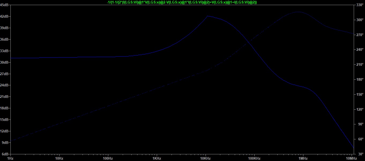Click the 100Hz frequency axis label
This screenshot has width=365, height=161.
(108, 159)
